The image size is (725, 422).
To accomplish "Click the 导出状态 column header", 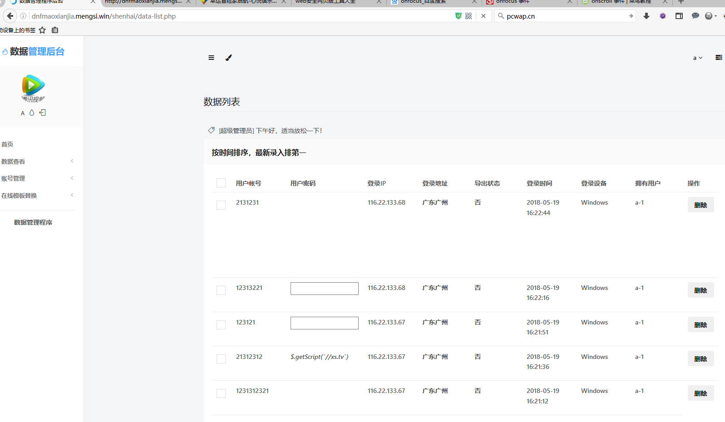I will (x=487, y=183).
